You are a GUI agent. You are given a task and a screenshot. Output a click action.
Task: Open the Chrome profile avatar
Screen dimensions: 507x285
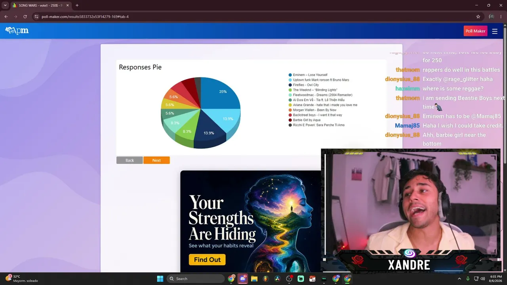(492, 17)
